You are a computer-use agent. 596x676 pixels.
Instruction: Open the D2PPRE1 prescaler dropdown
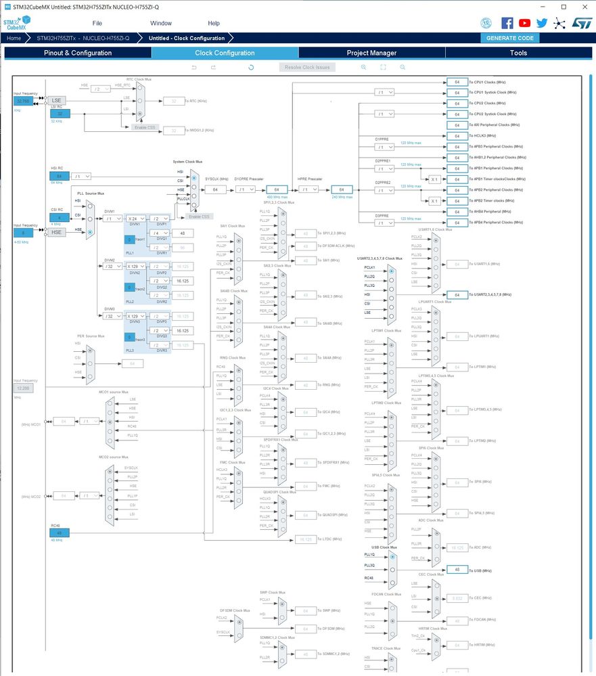(384, 168)
